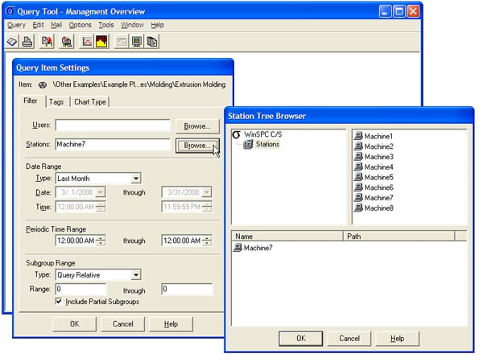Click Browse button next to Users field
483x362 pixels.
196,126
